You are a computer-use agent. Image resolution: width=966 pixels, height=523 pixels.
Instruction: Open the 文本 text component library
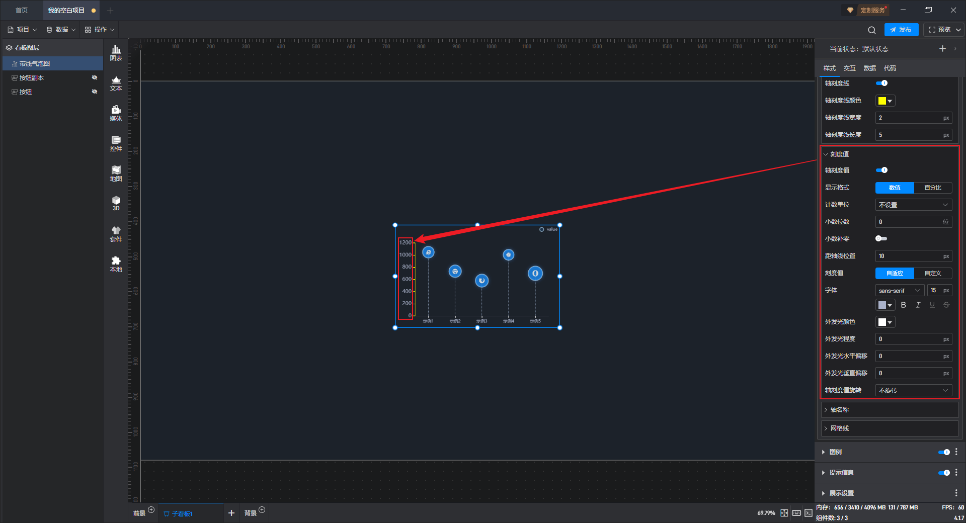click(116, 83)
